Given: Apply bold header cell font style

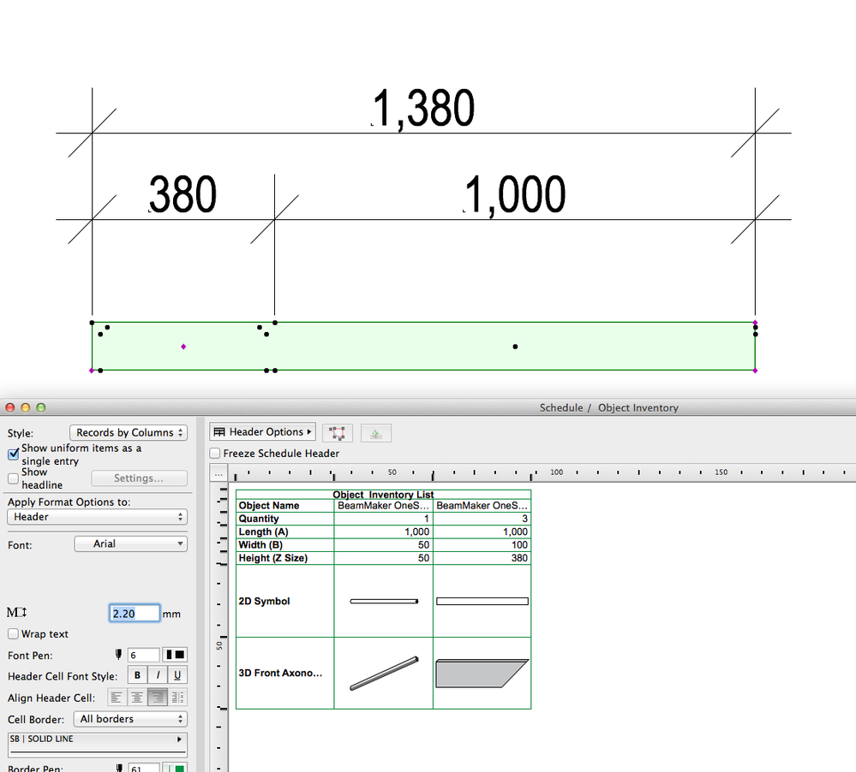Looking at the screenshot, I should pyautogui.click(x=137, y=674).
